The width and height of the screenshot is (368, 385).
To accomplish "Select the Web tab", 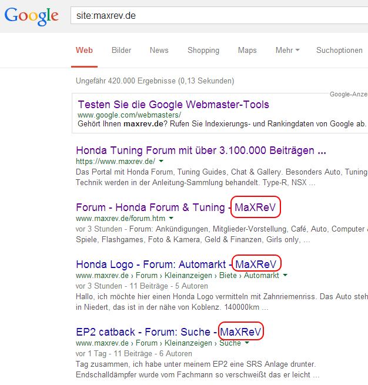I will pos(84,51).
